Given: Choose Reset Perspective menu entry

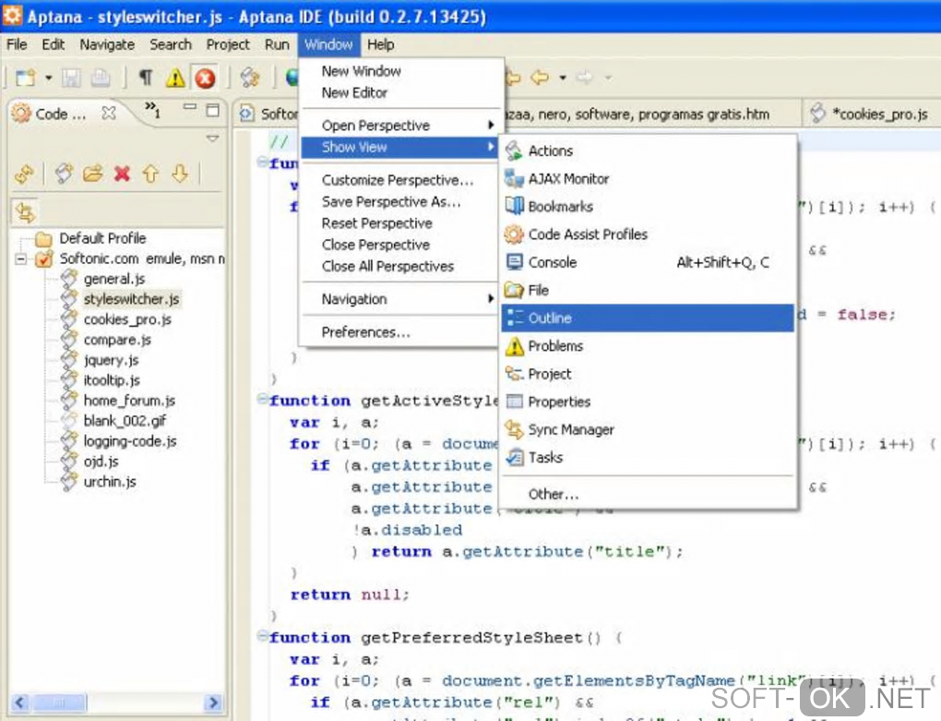Looking at the screenshot, I should 401,223.
